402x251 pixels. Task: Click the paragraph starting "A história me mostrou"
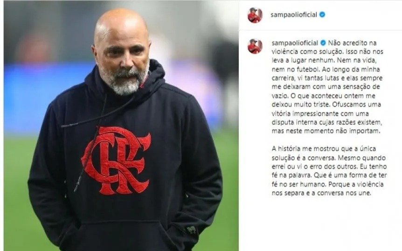(x=329, y=171)
